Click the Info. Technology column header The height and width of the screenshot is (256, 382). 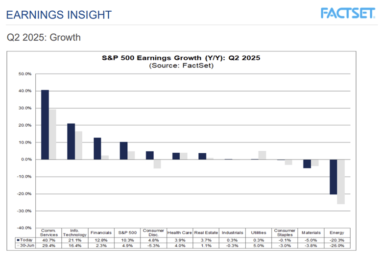click(x=75, y=233)
